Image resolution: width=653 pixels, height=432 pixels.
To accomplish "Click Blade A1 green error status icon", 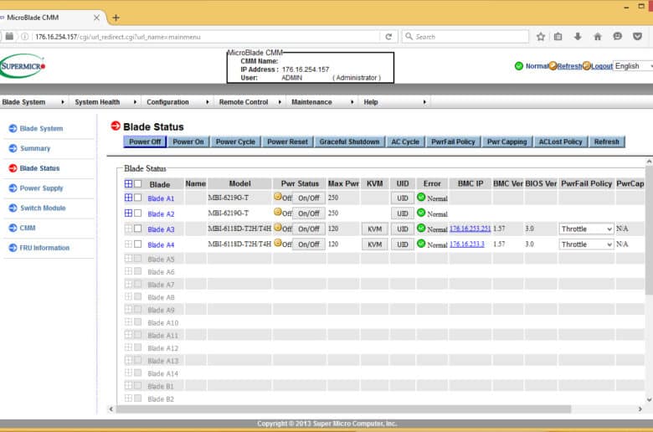I will tap(421, 197).
